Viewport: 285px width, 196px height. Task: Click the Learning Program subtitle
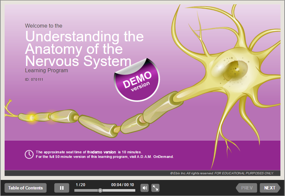[46, 70]
